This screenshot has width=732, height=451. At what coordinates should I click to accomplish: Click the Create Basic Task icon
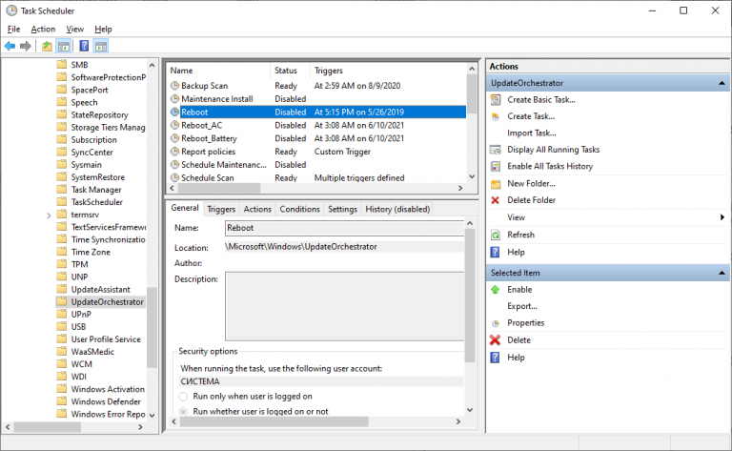click(x=495, y=99)
